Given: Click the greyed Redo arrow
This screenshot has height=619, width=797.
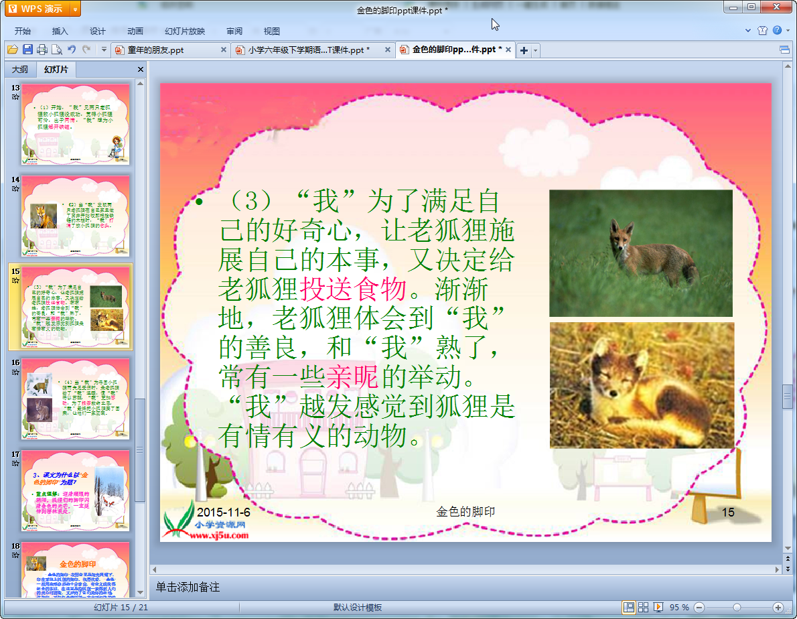Looking at the screenshot, I should coord(86,50).
